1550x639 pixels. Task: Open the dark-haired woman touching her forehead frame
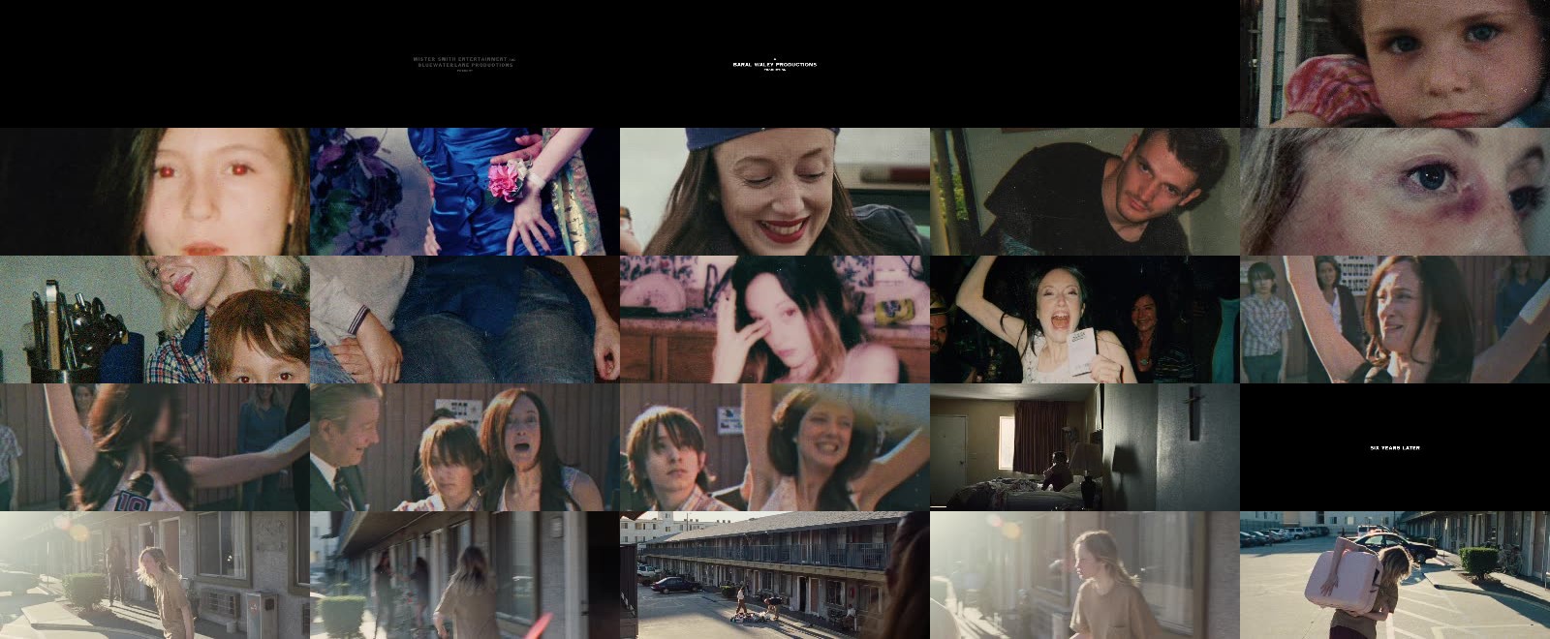[x=775, y=319]
